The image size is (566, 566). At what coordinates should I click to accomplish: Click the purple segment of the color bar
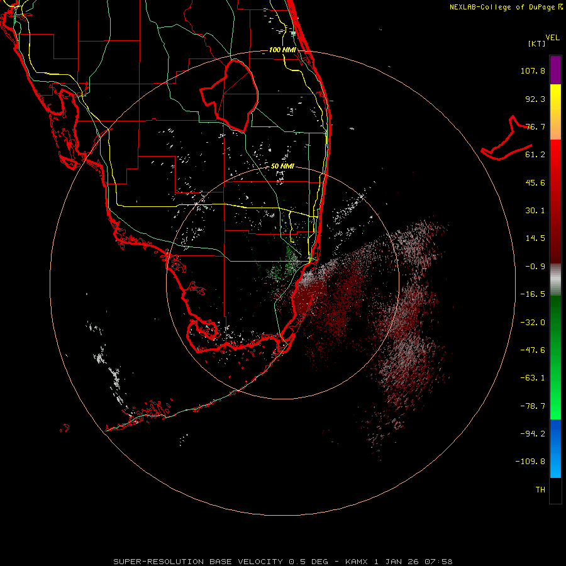pyautogui.click(x=555, y=70)
